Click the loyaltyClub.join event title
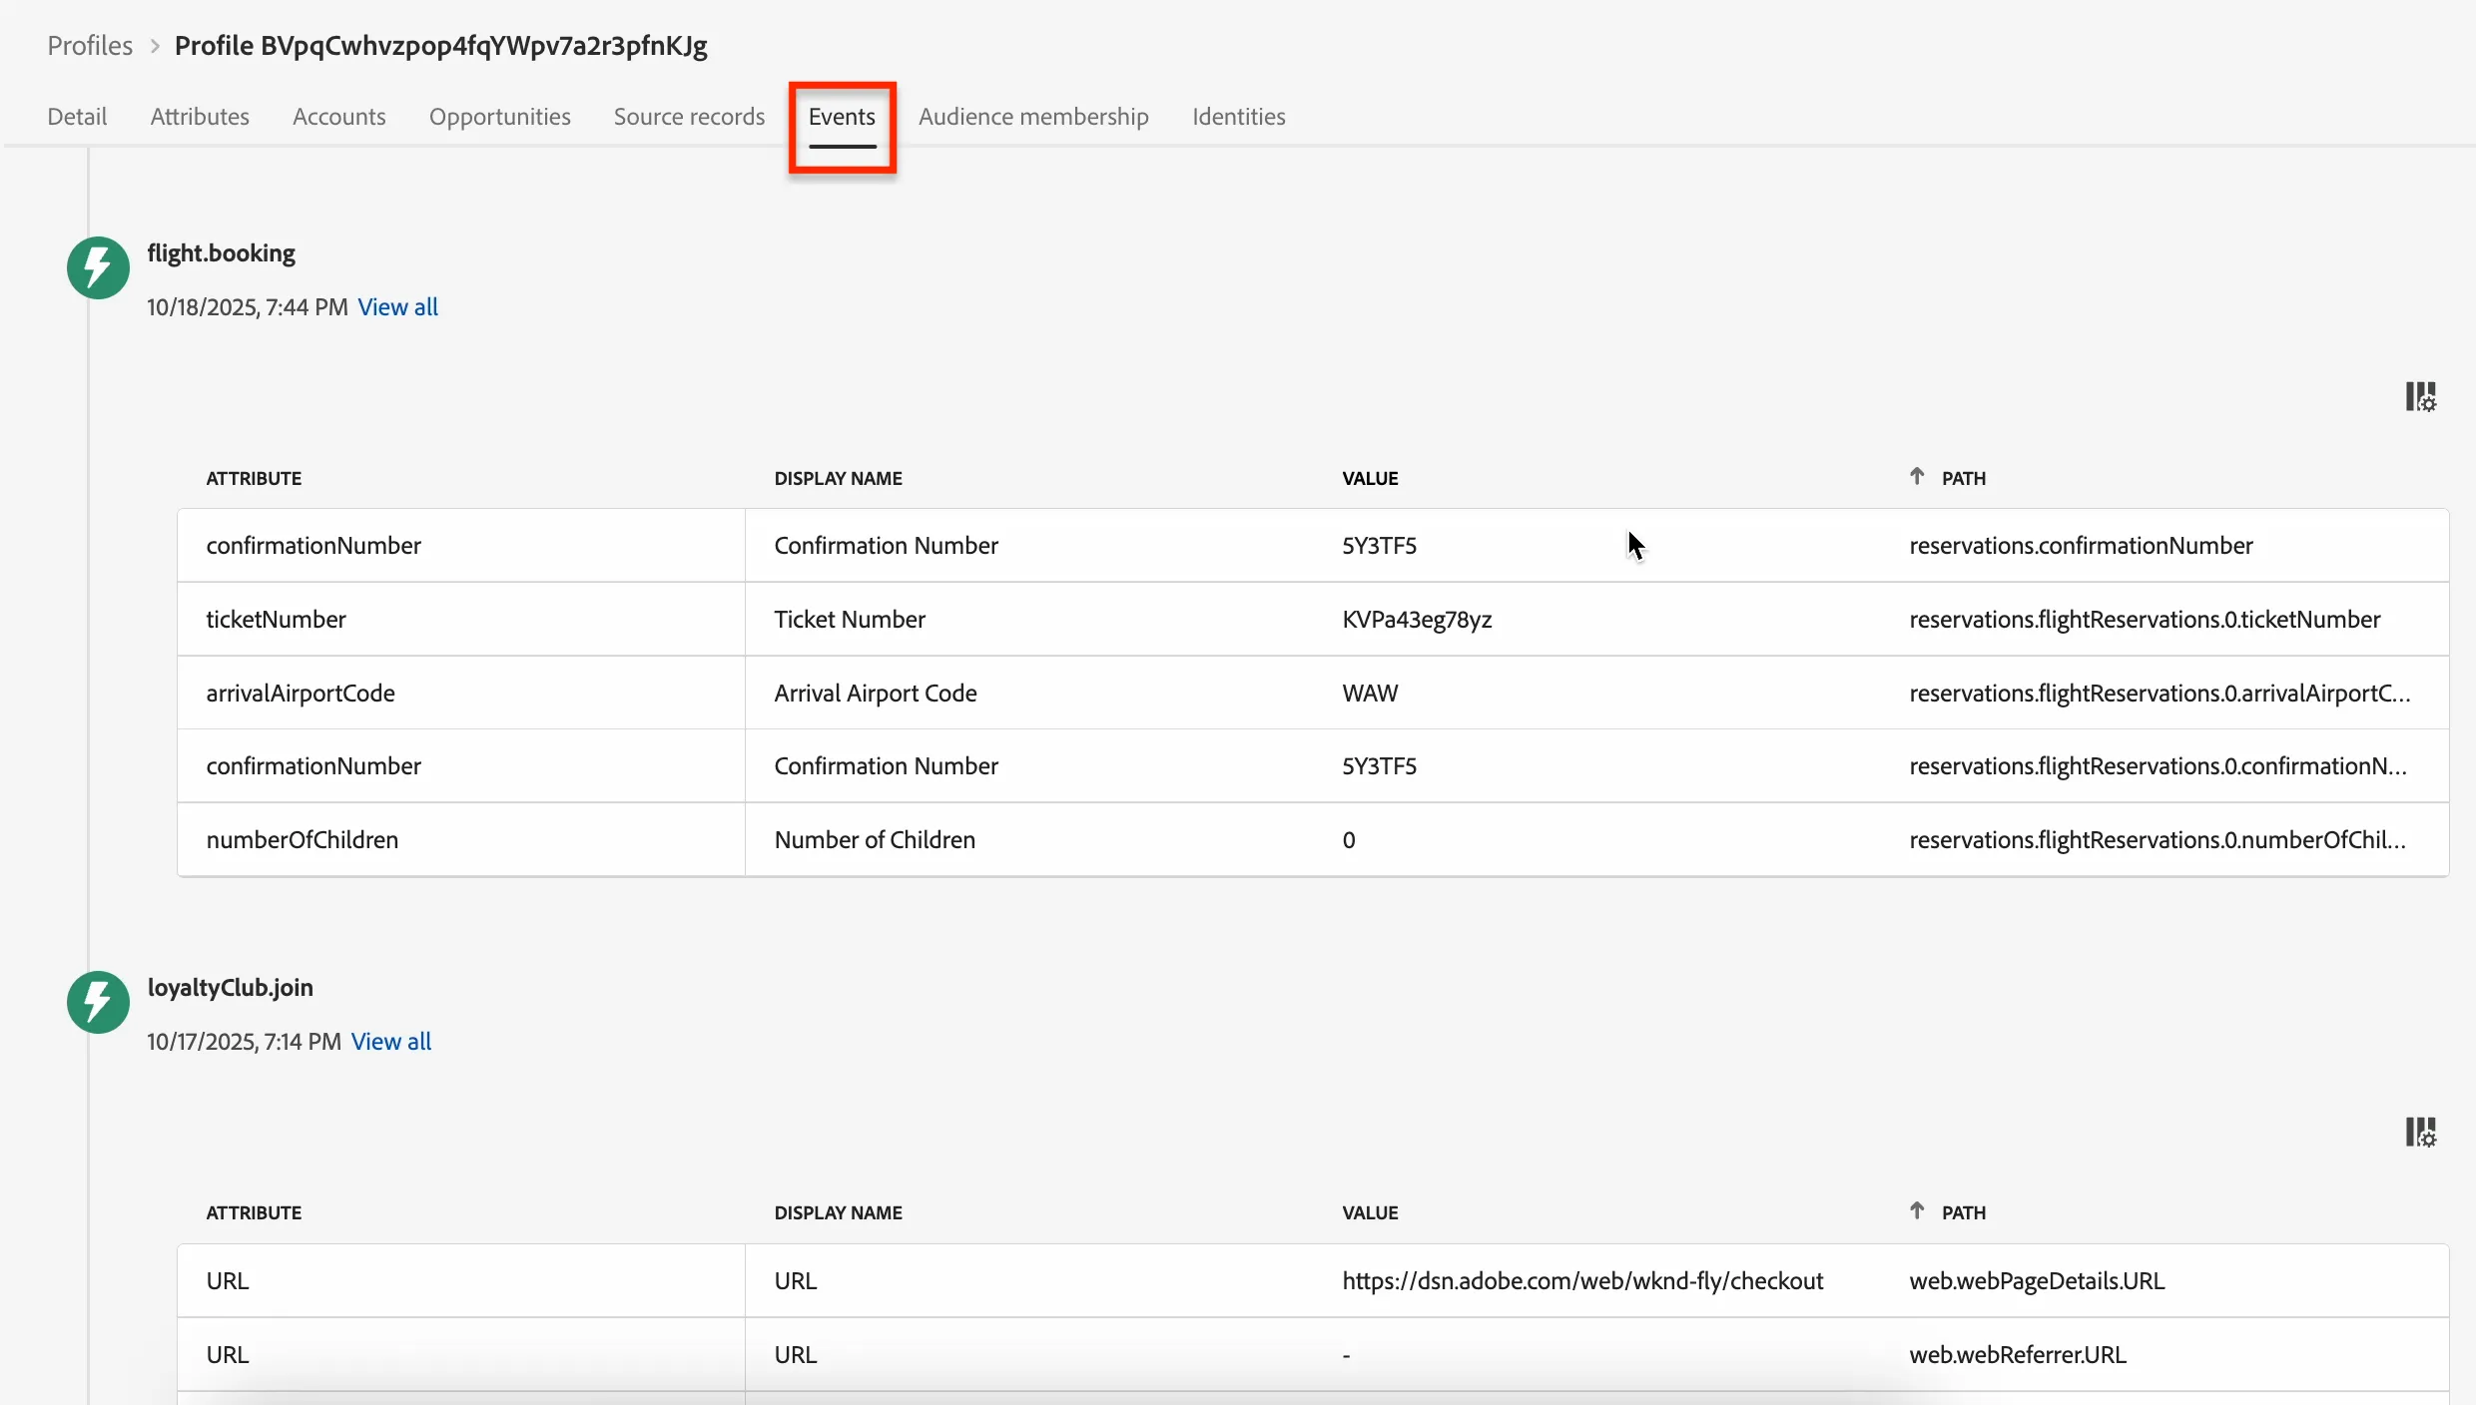Viewport: 2476px width, 1405px height. [230, 988]
